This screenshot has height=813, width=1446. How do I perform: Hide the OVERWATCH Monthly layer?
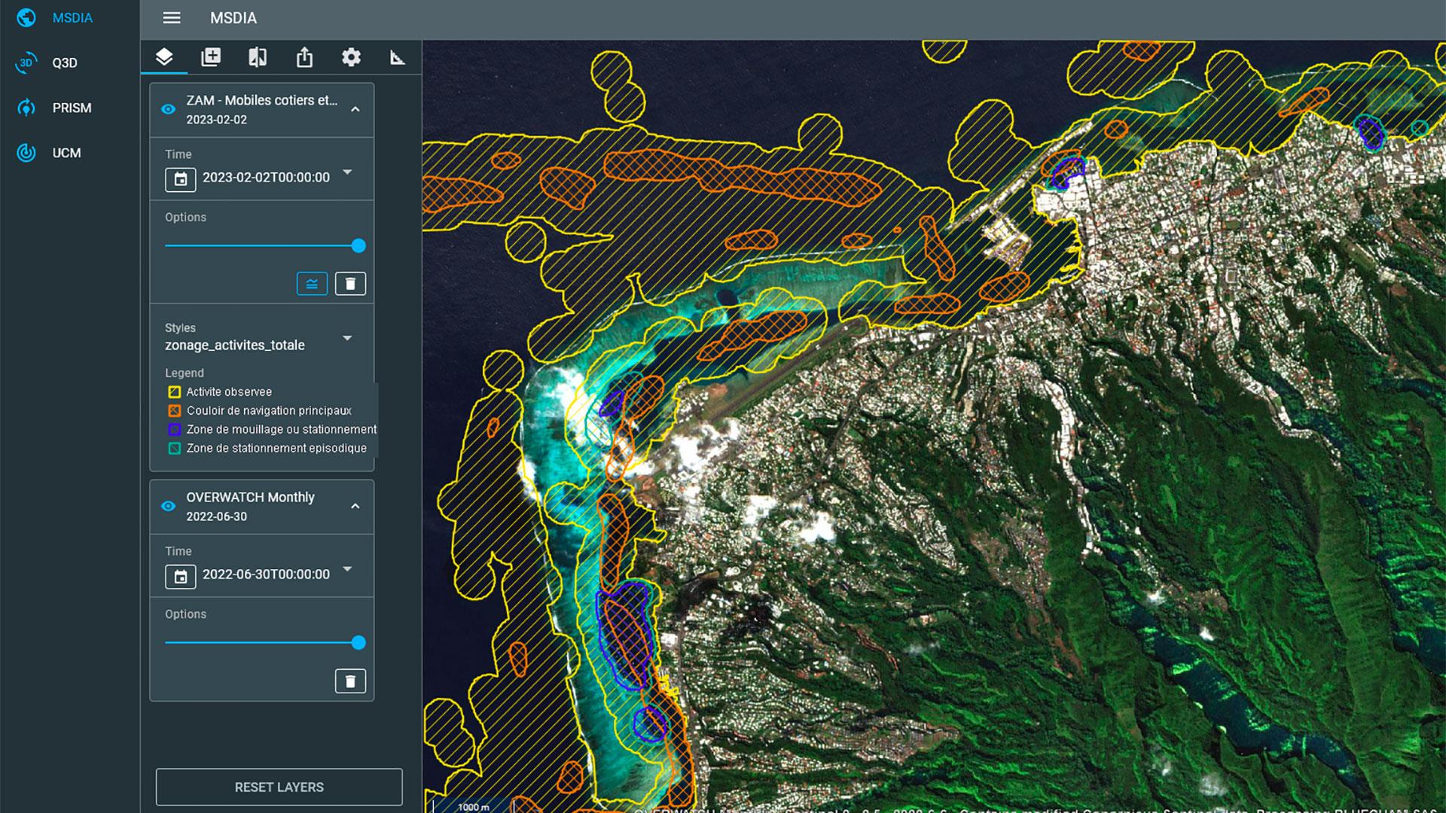(x=169, y=506)
